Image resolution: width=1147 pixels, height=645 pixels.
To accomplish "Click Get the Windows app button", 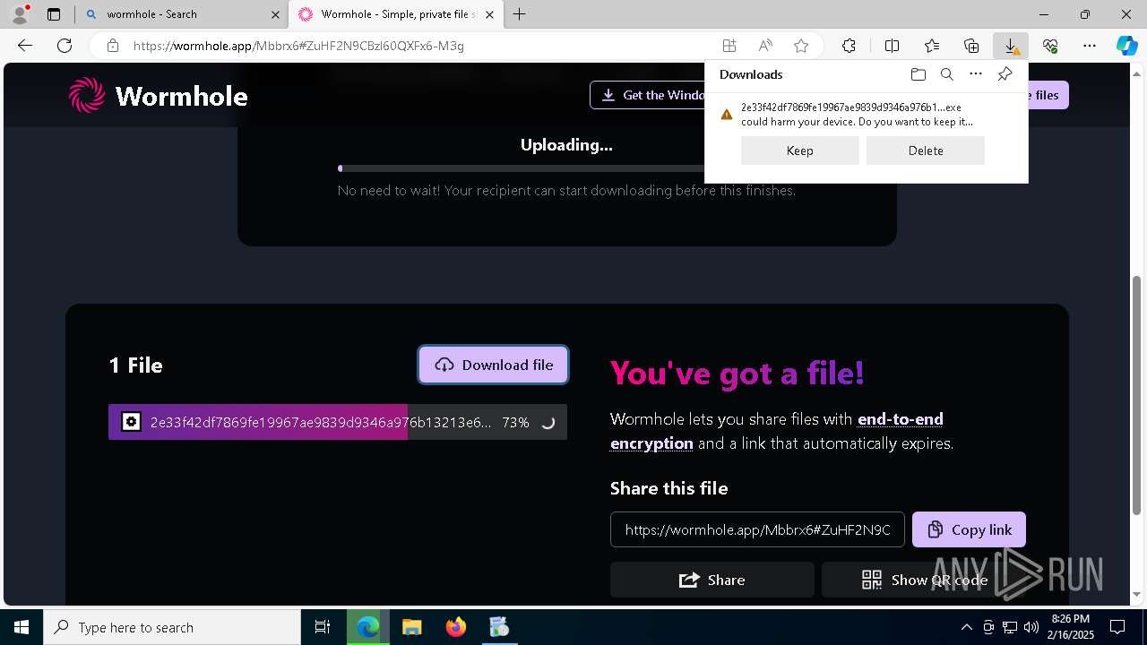I will (x=649, y=95).
